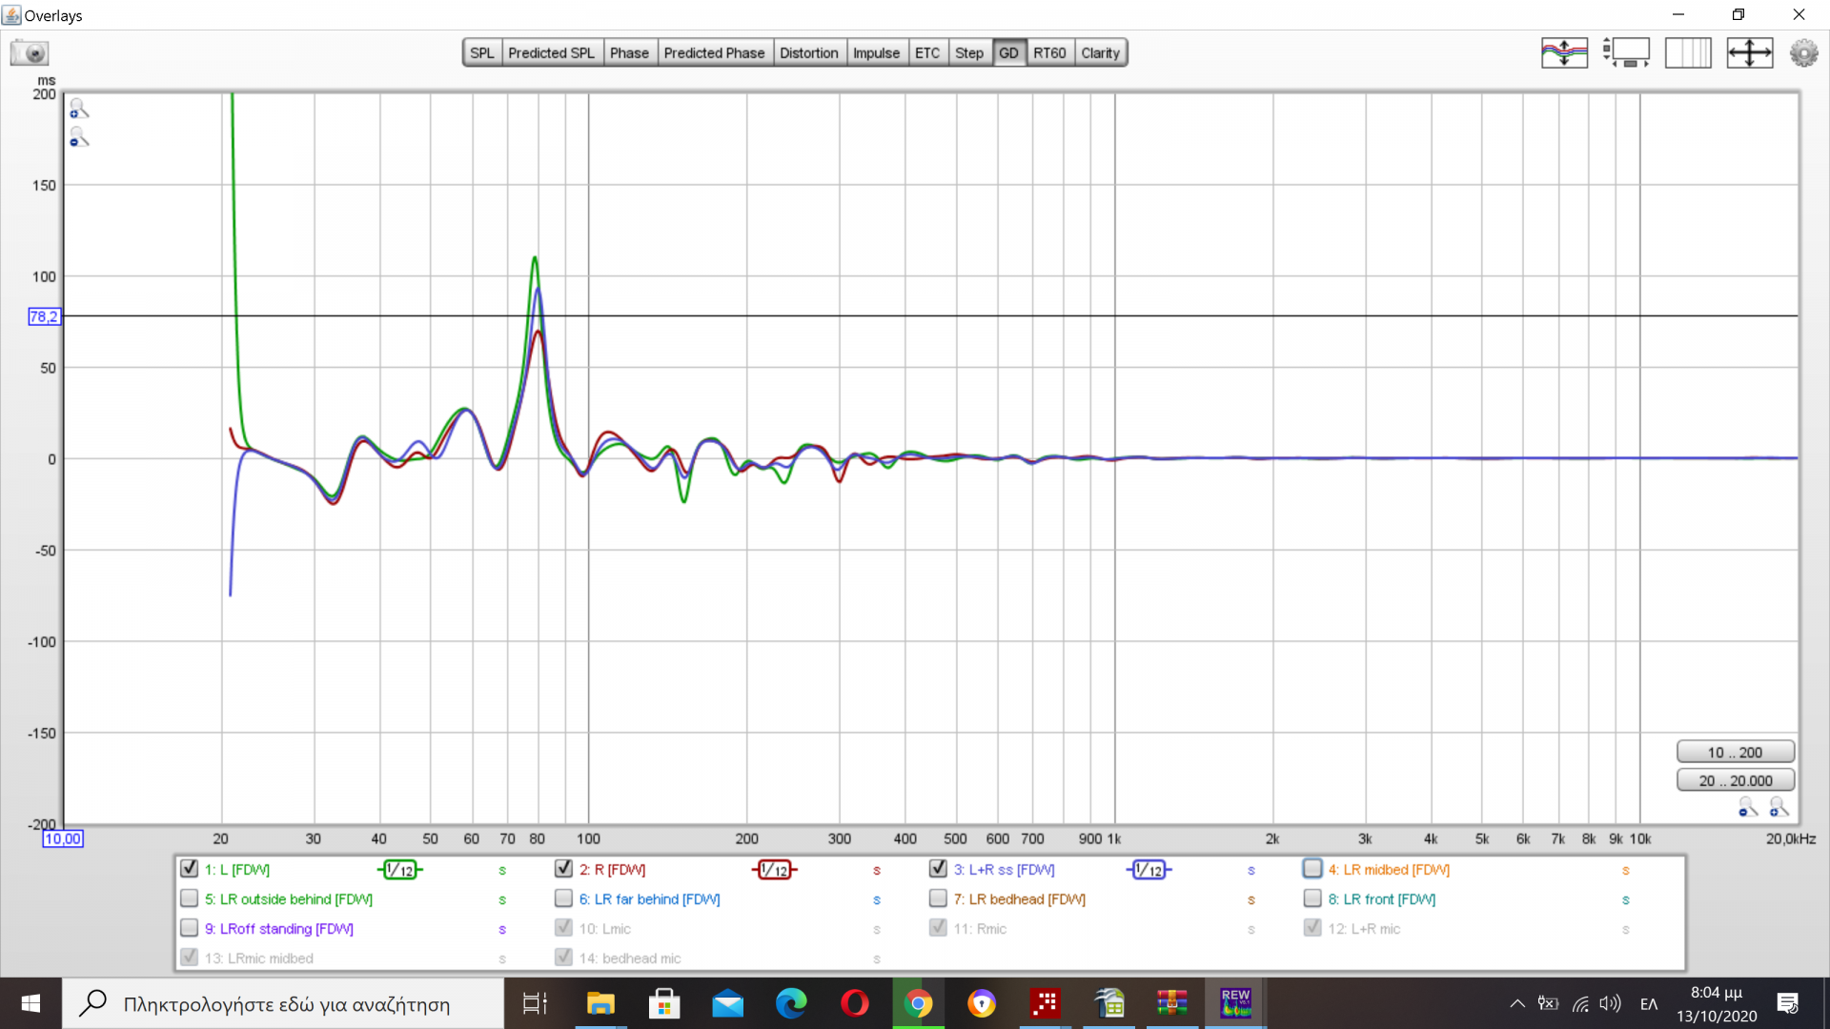
Task: Click the capture graph camera icon
Action: 30,52
